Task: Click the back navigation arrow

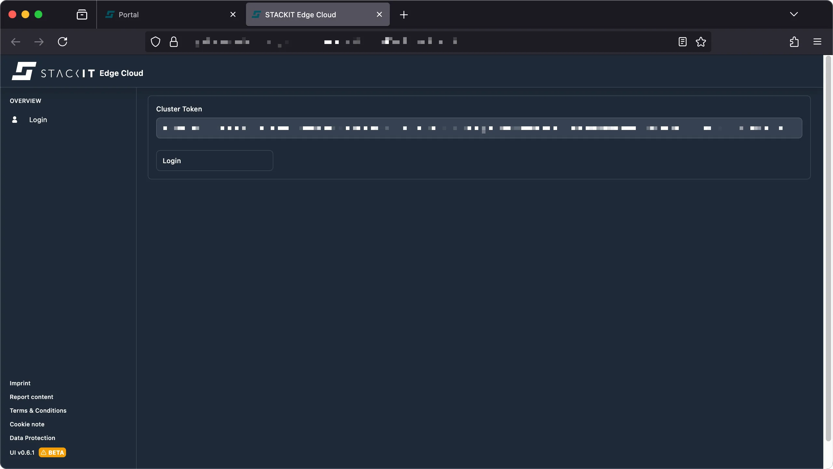Action: 15,42
